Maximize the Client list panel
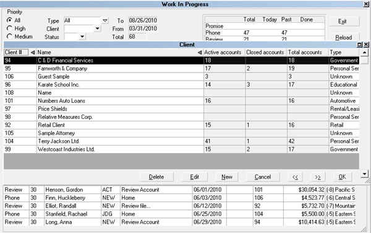The height and width of the screenshot is (233, 371). [x=360, y=45]
